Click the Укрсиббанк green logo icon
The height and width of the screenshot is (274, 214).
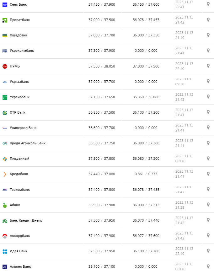[5, 97]
